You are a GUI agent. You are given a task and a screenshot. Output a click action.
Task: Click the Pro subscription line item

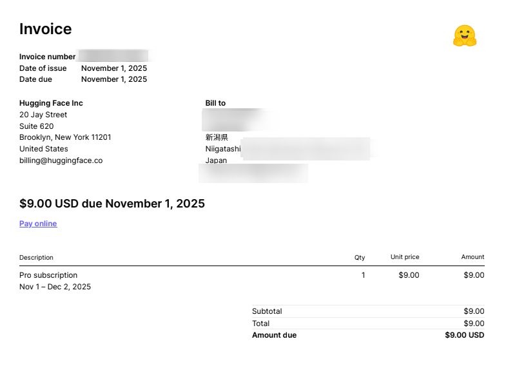point(48,275)
